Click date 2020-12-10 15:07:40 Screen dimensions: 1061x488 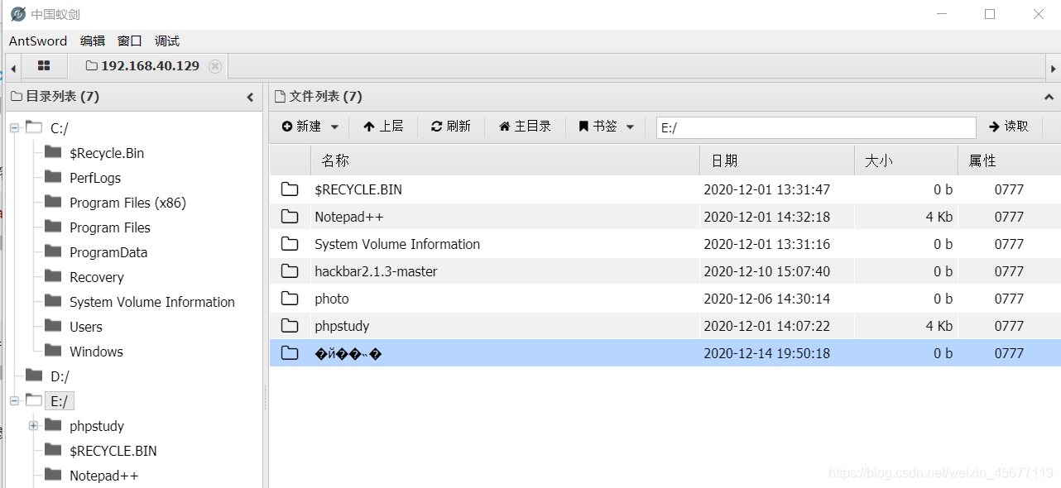[x=767, y=271]
